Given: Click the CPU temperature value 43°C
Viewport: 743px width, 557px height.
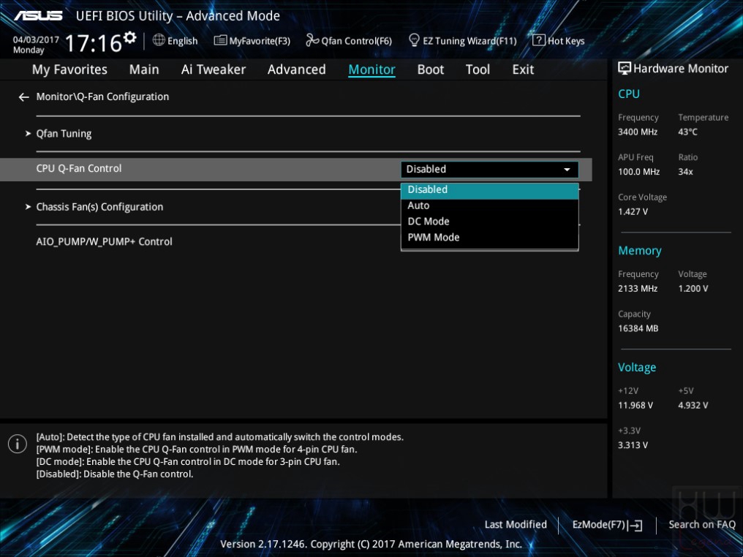Looking at the screenshot, I should tap(687, 132).
